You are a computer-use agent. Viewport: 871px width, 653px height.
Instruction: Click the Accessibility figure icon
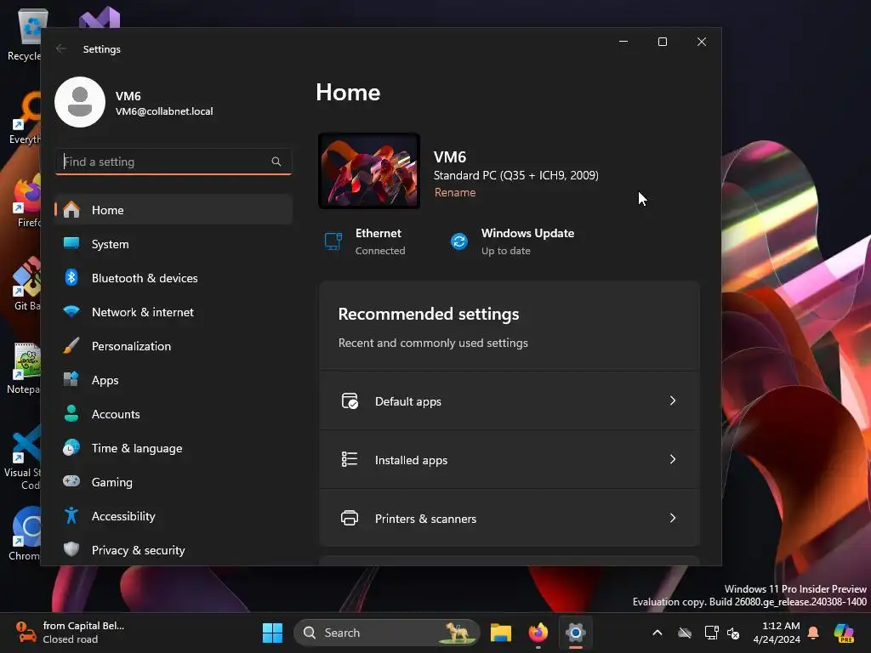(x=71, y=515)
